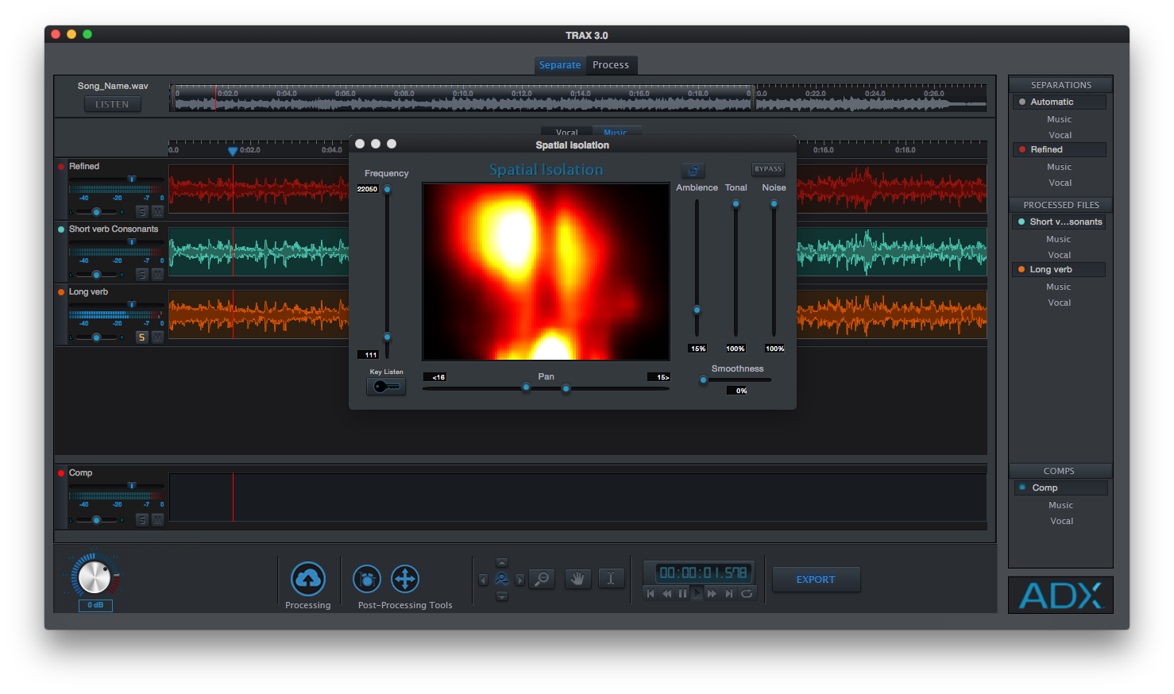
Task: Mute the Refined track
Action: [x=157, y=212]
